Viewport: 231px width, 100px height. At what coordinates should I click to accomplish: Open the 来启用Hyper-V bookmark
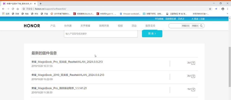click(106, 14)
